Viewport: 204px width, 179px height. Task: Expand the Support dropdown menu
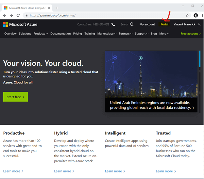pyautogui.click(x=142, y=34)
